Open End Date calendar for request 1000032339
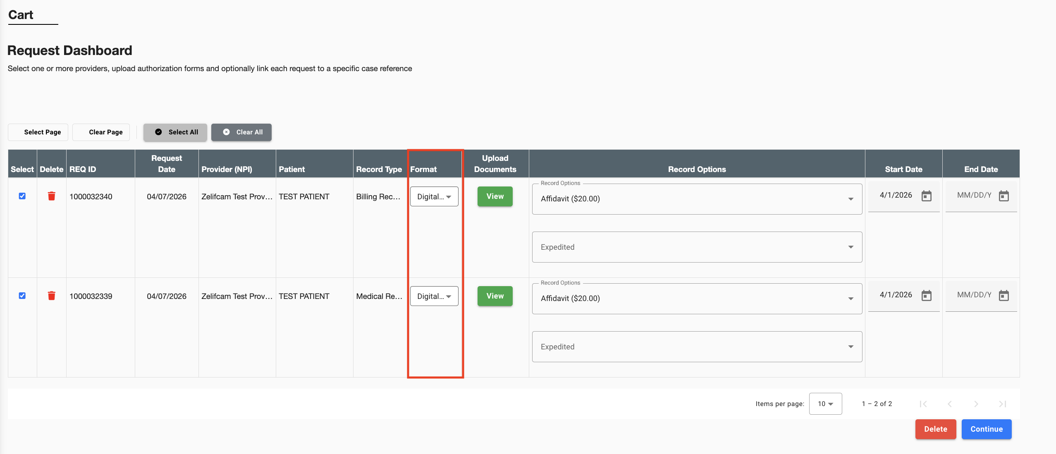 (1004, 295)
